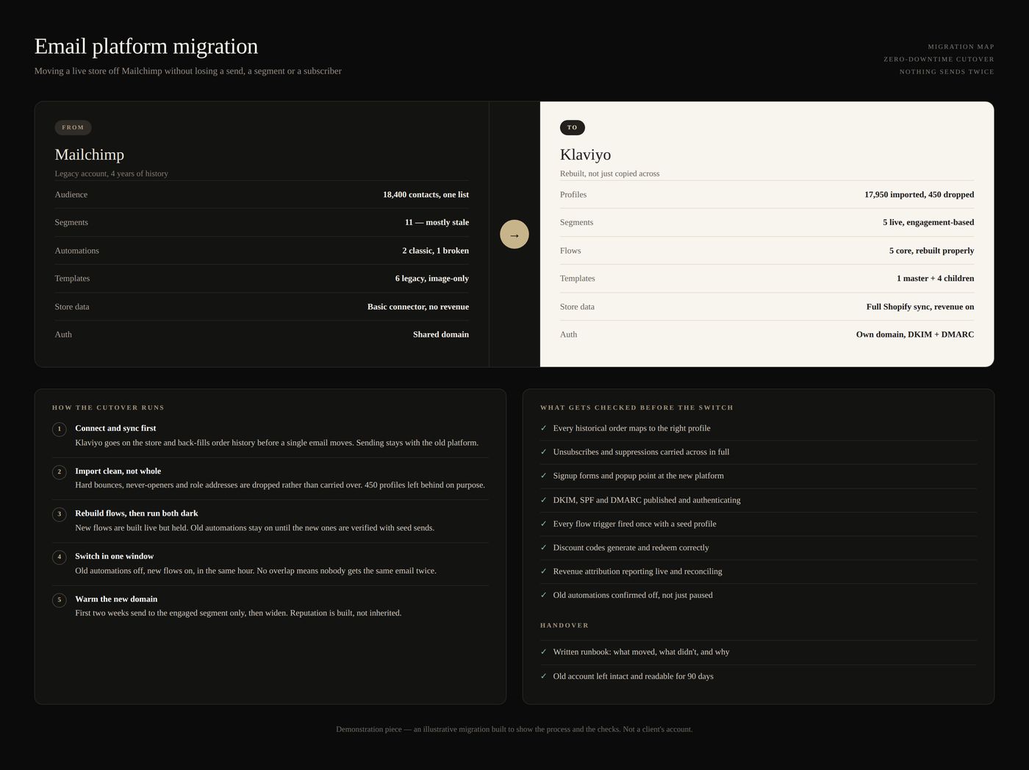Image resolution: width=1029 pixels, height=770 pixels.
Task: Click 'Switch in one window' step title
Action: click(115, 556)
